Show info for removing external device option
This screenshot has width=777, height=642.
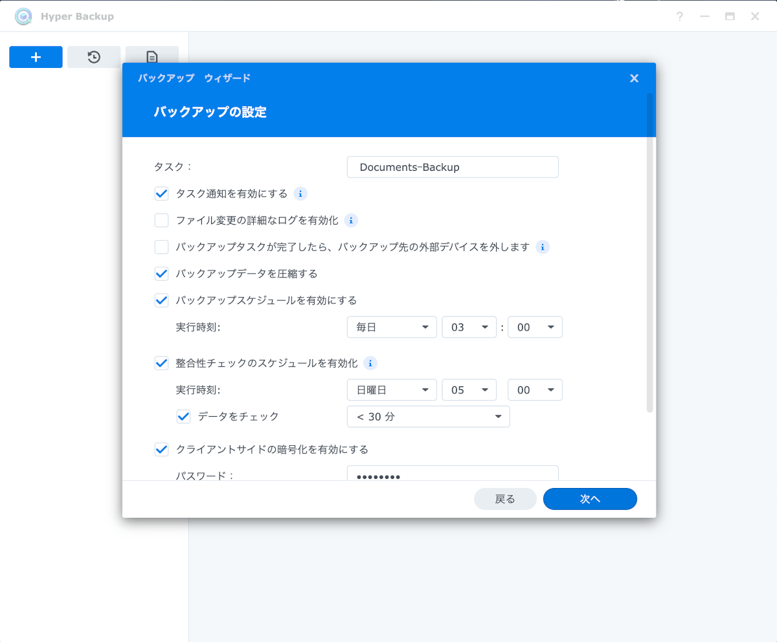click(x=543, y=247)
